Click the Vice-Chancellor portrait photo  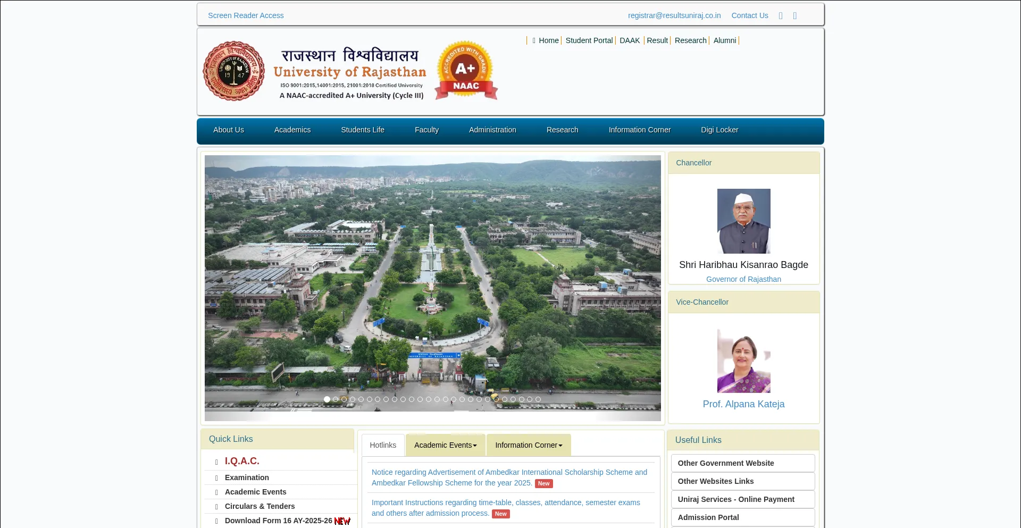coord(743,361)
